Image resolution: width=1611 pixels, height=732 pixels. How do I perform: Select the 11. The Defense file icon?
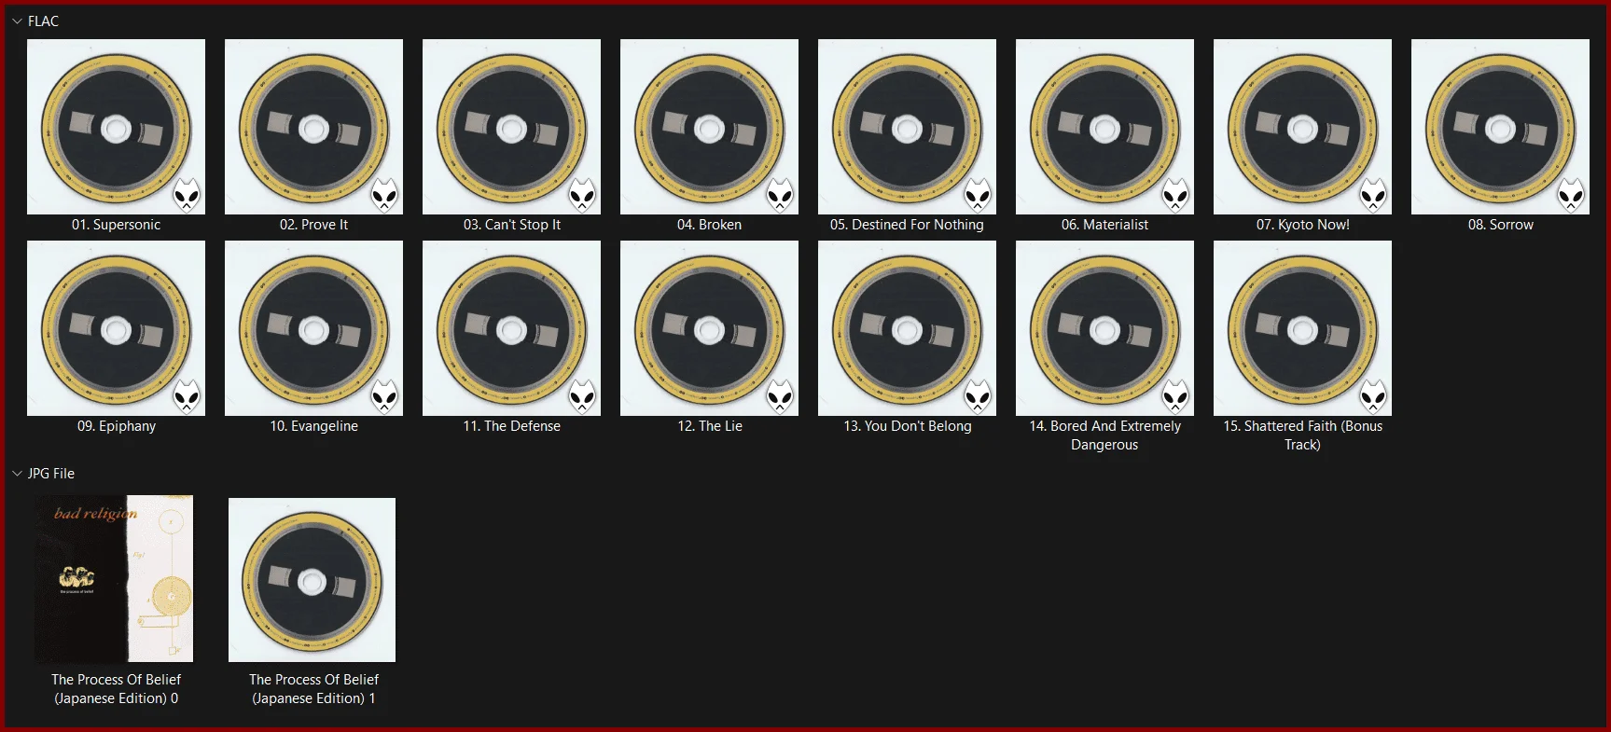click(511, 328)
